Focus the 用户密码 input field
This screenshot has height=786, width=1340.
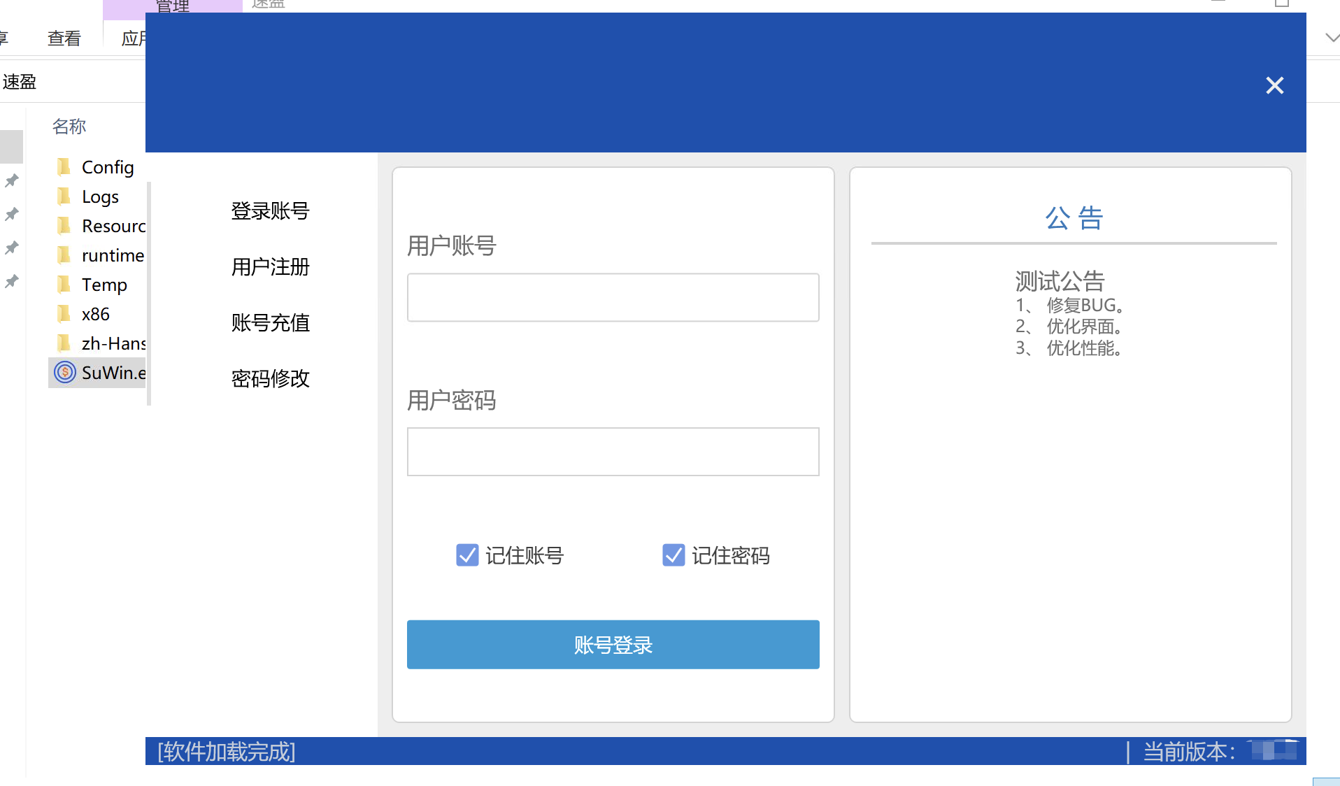point(613,452)
